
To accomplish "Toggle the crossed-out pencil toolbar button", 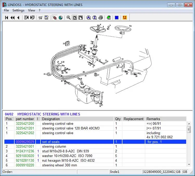I will pos(55,18).
